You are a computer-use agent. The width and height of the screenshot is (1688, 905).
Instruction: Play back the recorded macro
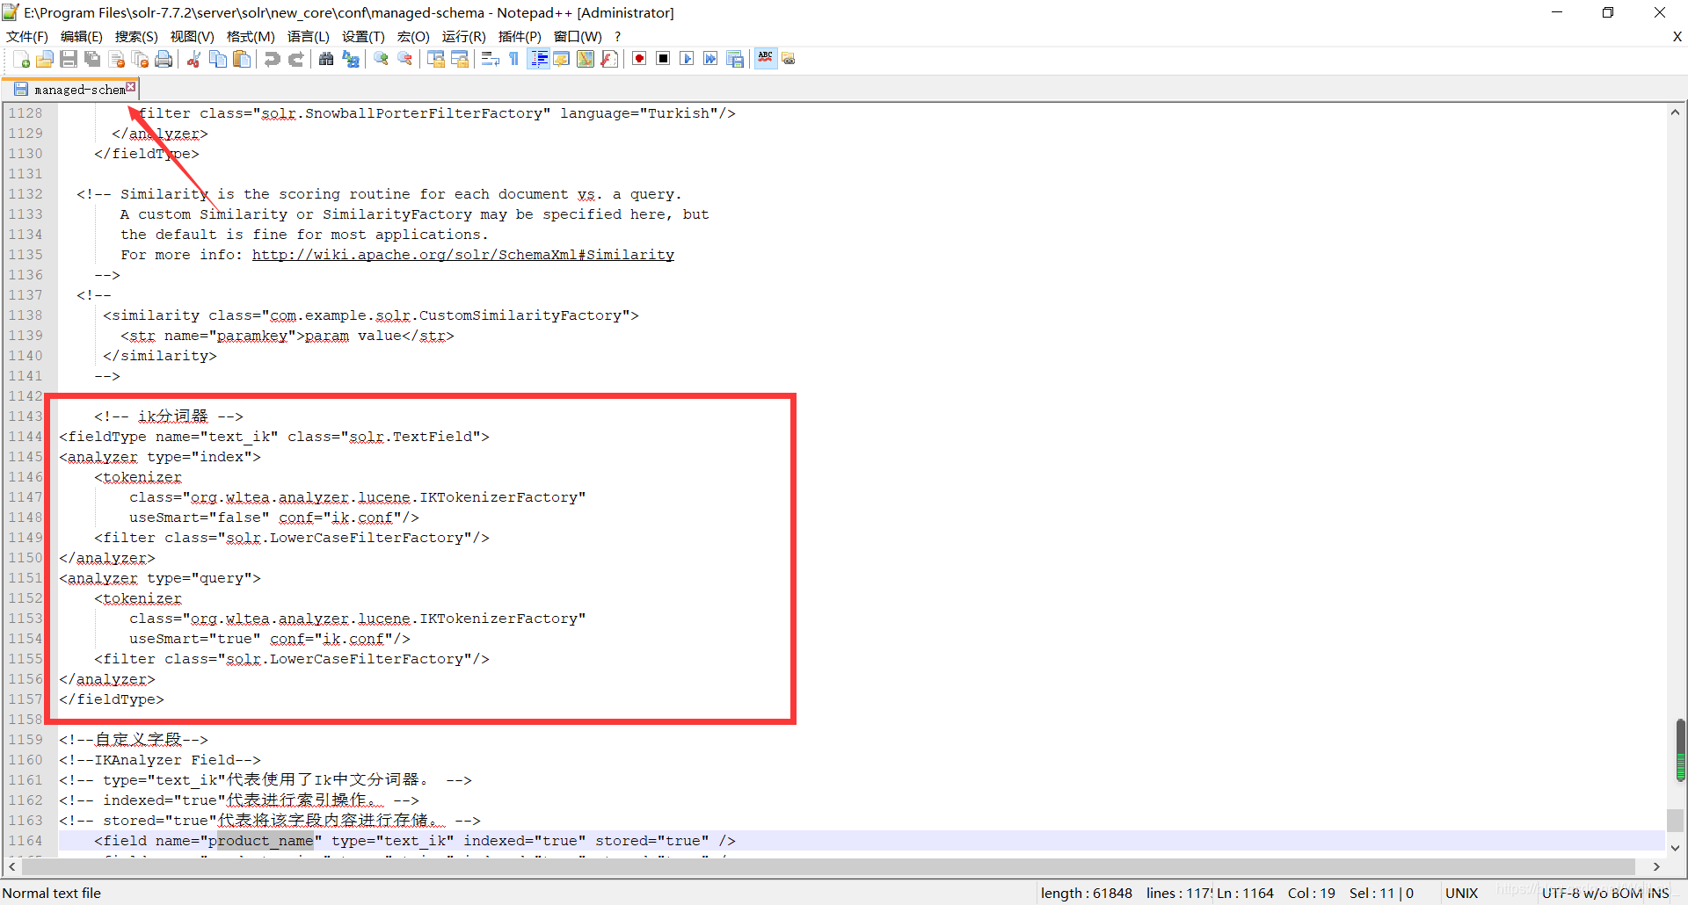pyautogui.click(x=687, y=59)
